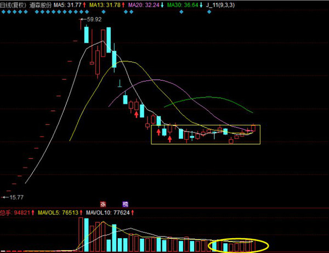329x253 pixels.
Task: Open the J_11(9,3,3) indicator parameters
Action: point(221,4)
